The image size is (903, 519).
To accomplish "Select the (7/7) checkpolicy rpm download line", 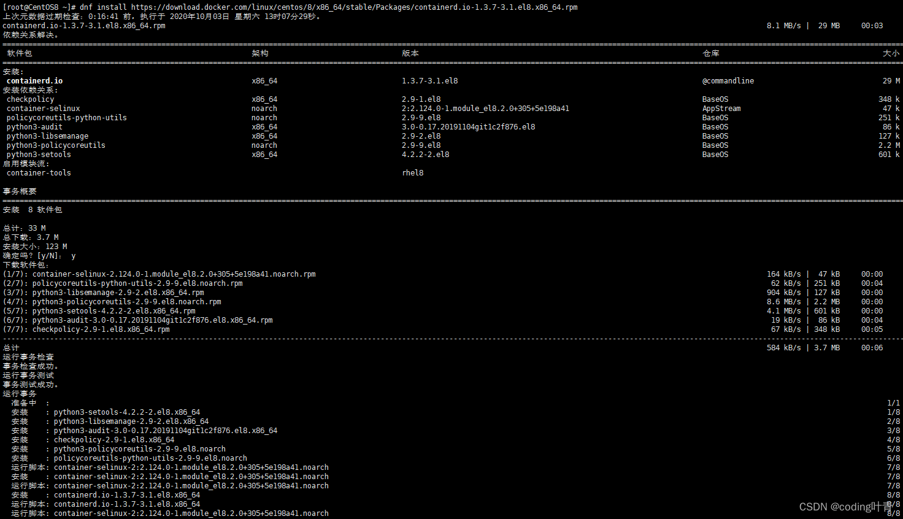I will 86,329.
